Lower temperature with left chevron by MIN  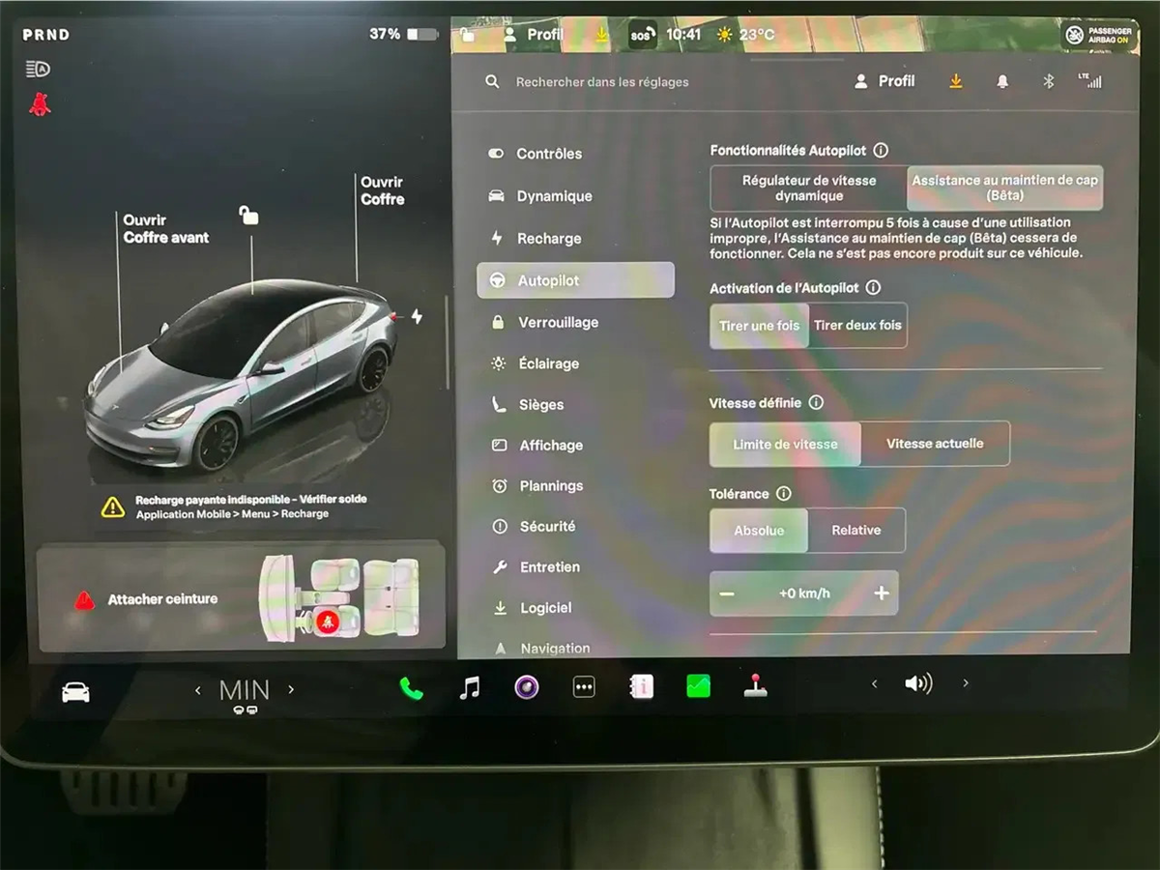(198, 690)
